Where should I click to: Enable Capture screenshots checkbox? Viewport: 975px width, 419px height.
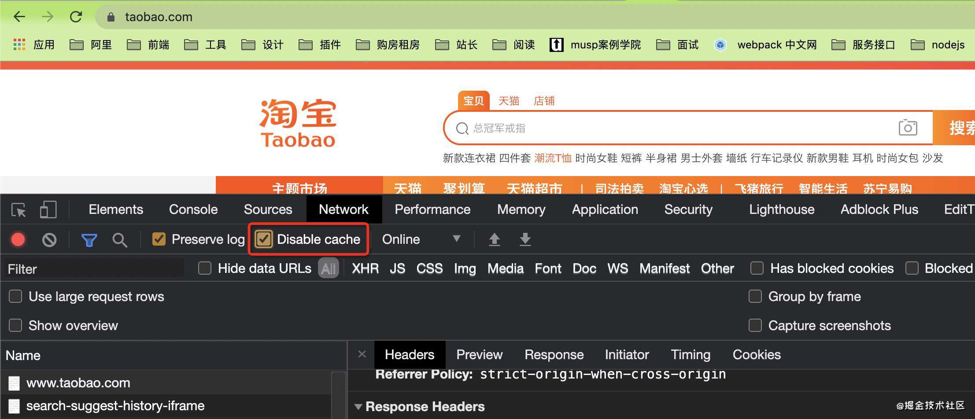click(x=755, y=325)
